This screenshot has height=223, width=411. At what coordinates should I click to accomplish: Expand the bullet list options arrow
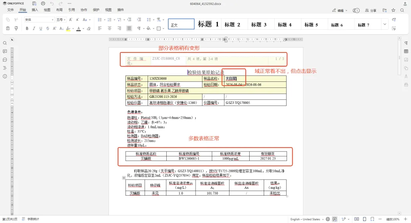[x=105, y=20]
